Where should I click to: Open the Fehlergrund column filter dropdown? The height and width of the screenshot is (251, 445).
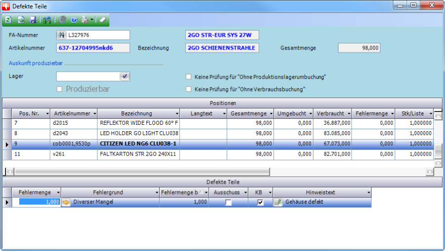click(156, 192)
